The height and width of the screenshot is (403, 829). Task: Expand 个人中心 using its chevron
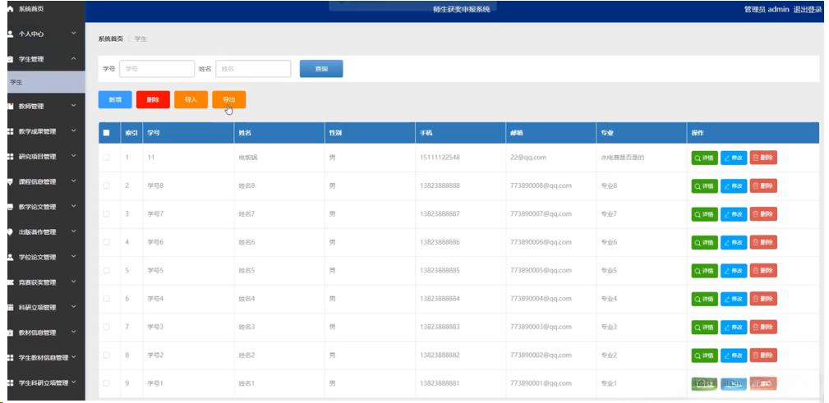tap(73, 34)
